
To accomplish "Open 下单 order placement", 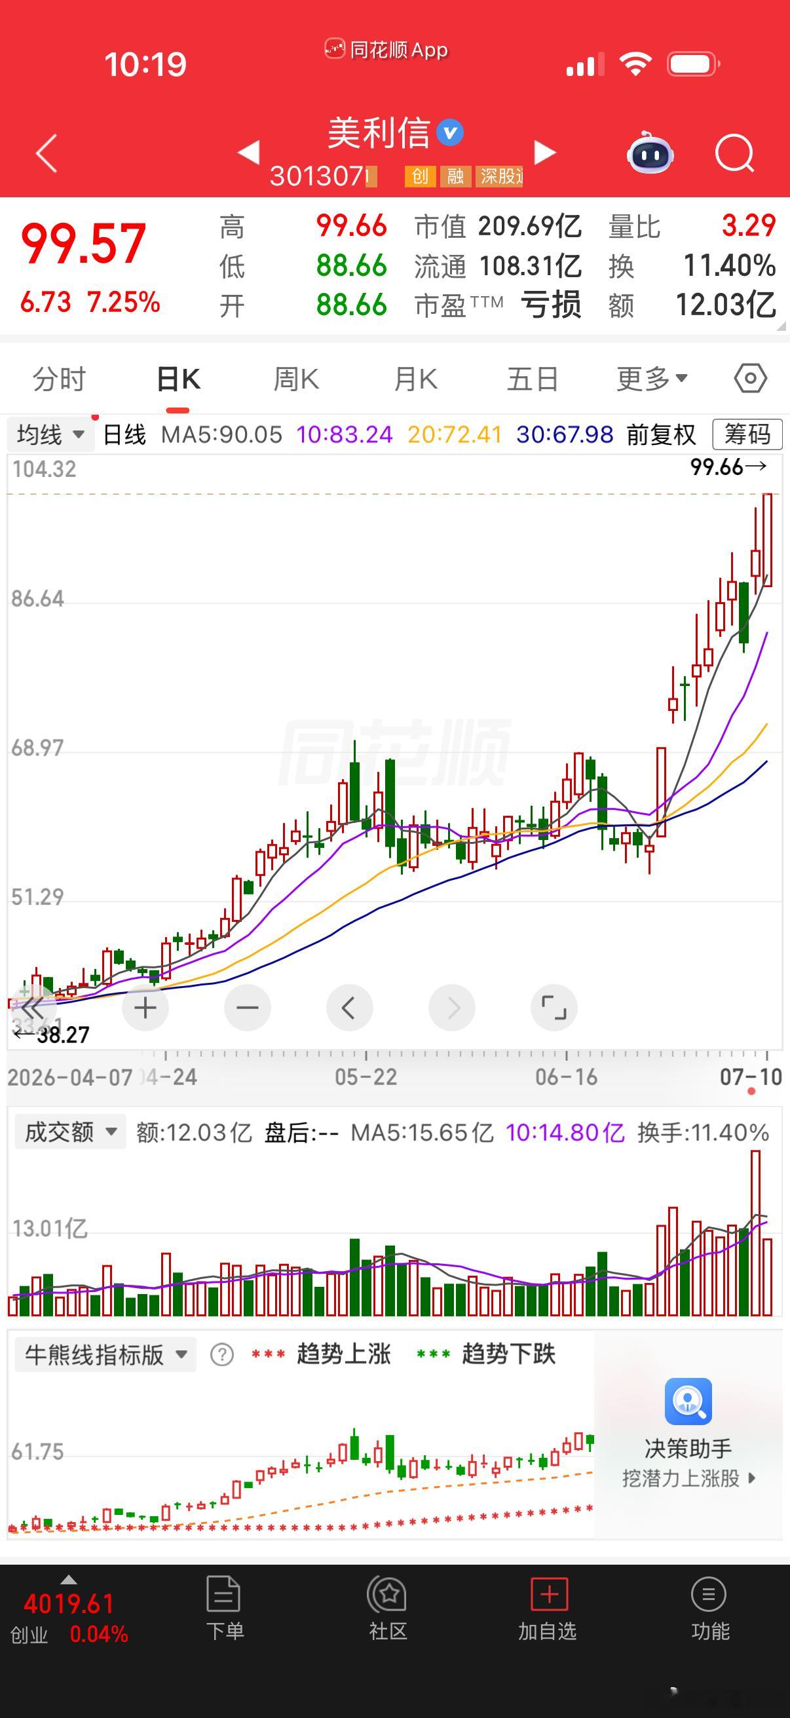I will (225, 1609).
